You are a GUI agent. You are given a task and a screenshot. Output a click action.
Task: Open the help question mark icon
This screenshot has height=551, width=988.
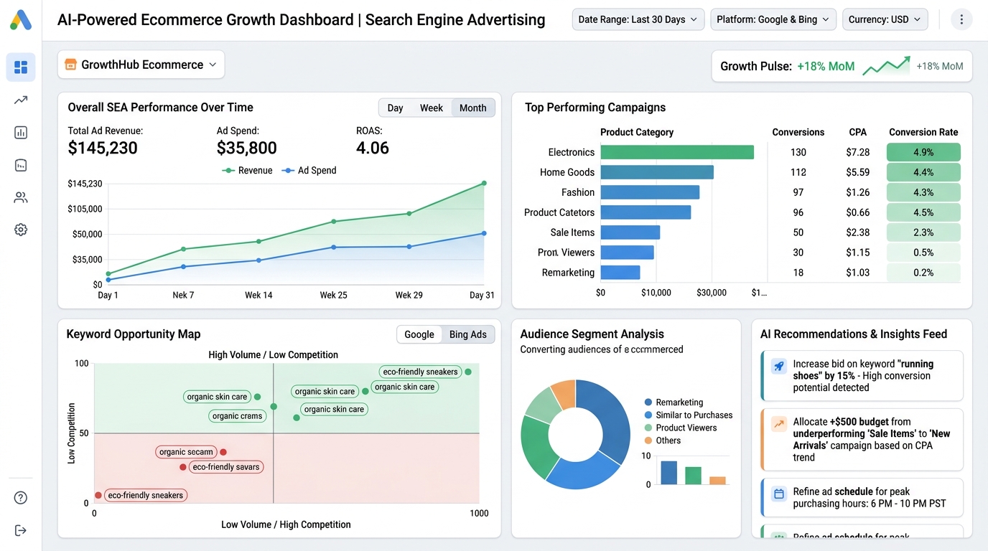pyautogui.click(x=21, y=498)
